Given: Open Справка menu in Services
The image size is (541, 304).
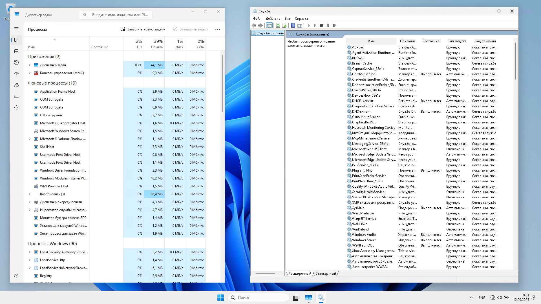Looking at the screenshot, I should [301, 19].
